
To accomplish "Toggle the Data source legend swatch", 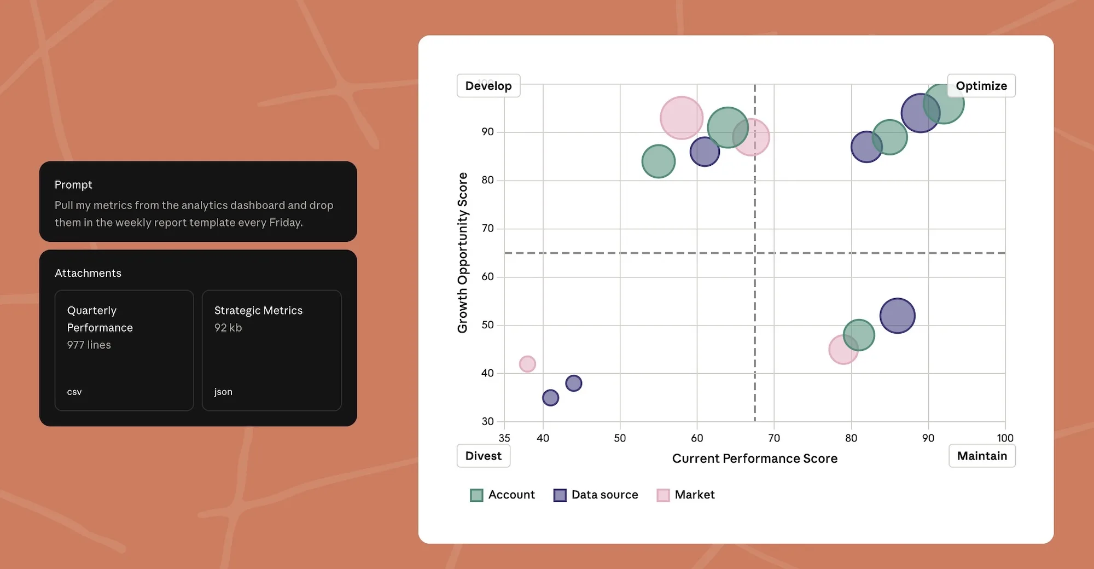I will pos(560,495).
